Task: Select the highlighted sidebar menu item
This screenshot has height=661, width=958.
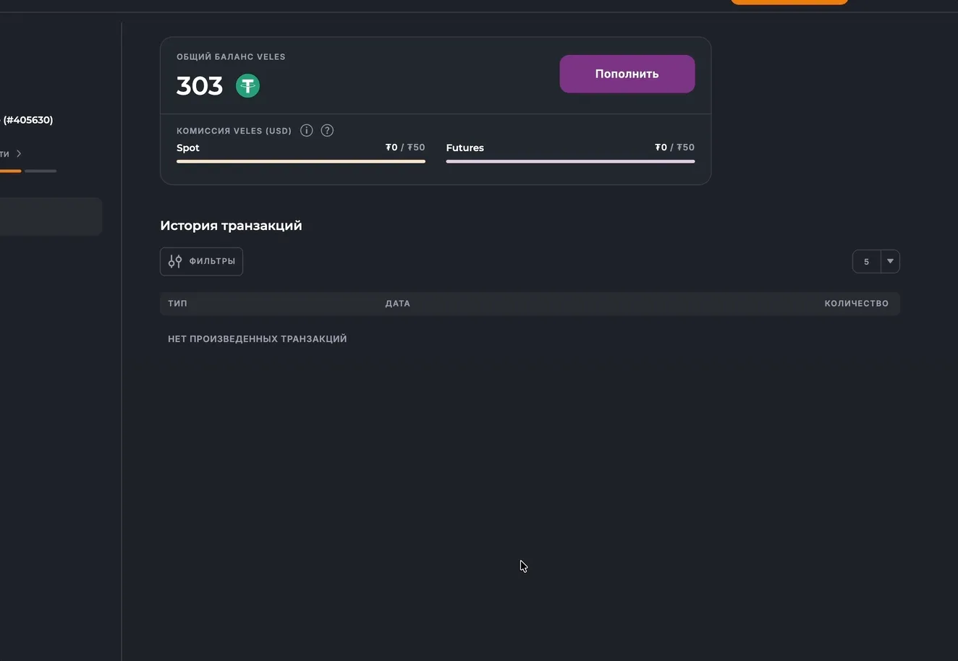Action: click(x=49, y=217)
